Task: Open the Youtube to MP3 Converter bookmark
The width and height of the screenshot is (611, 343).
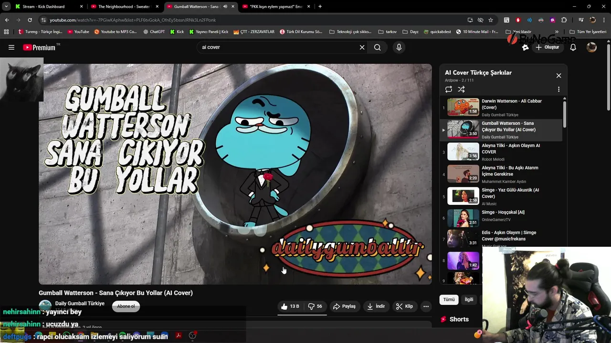Action: click(116, 32)
